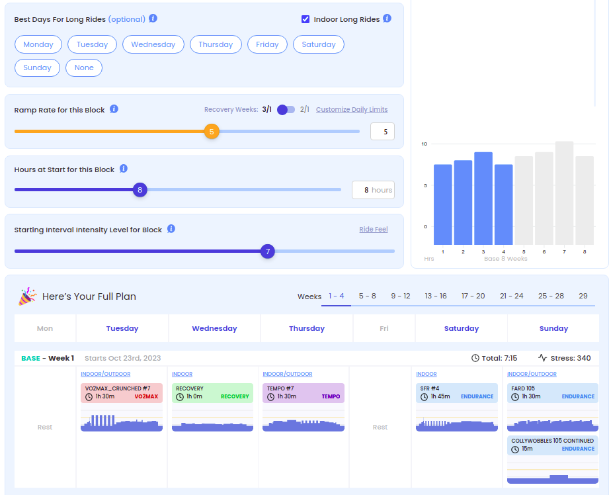Click the pulse icon beside Stress: 340
The image size is (609, 495).
543,358
